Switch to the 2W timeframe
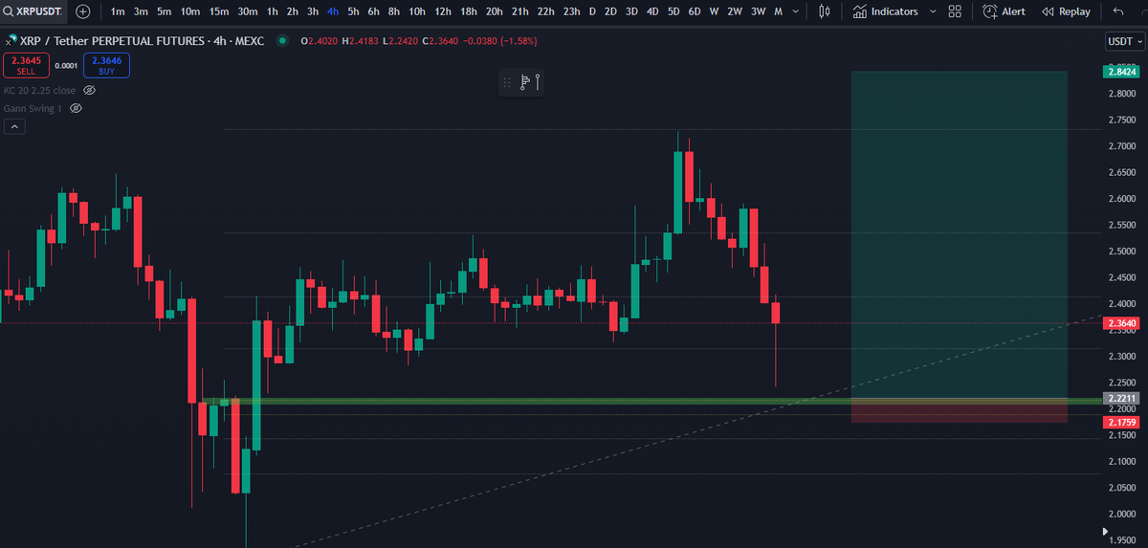Image resolution: width=1148 pixels, height=548 pixels. [x=735, y=11]
